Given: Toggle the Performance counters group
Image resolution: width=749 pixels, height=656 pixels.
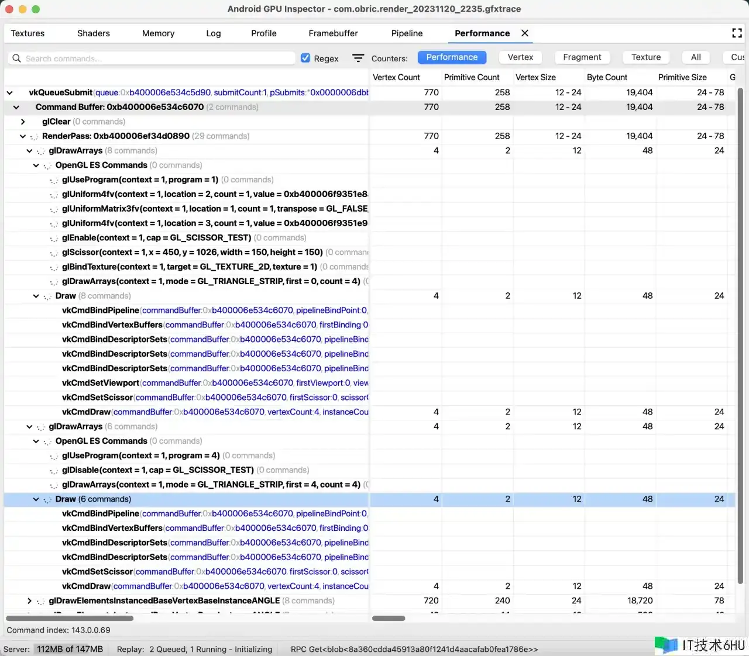Looking at the screenshot, I should [452, 57].
